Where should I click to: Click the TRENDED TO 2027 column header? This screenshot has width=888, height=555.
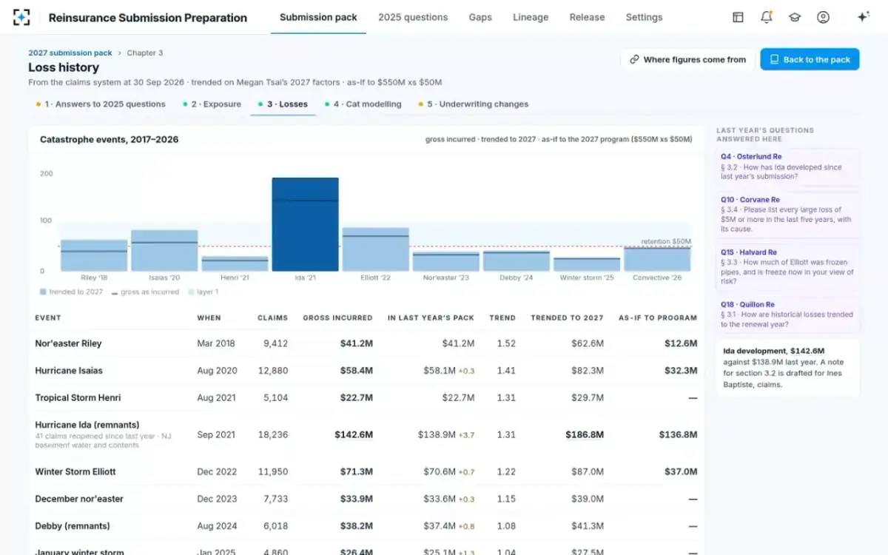point(567,318)
